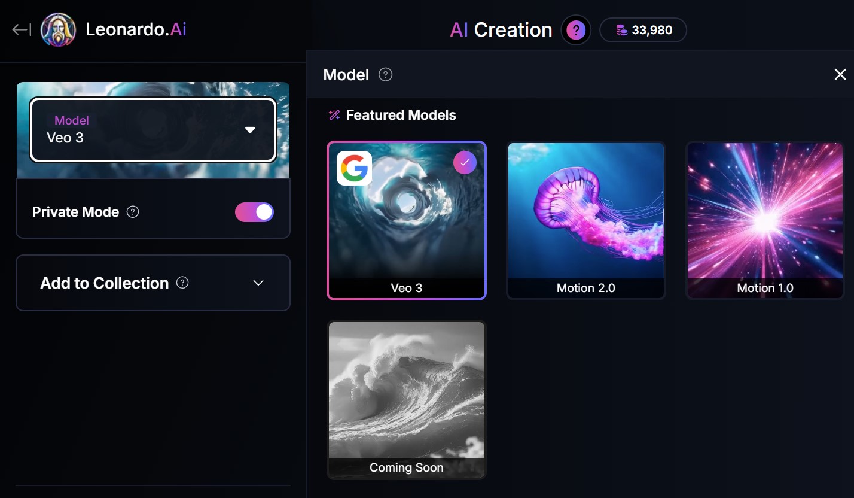Click the Private Mode info icon
Viewport: 854px width, 498px height.
pyautogui.click(x=133, y=212)
